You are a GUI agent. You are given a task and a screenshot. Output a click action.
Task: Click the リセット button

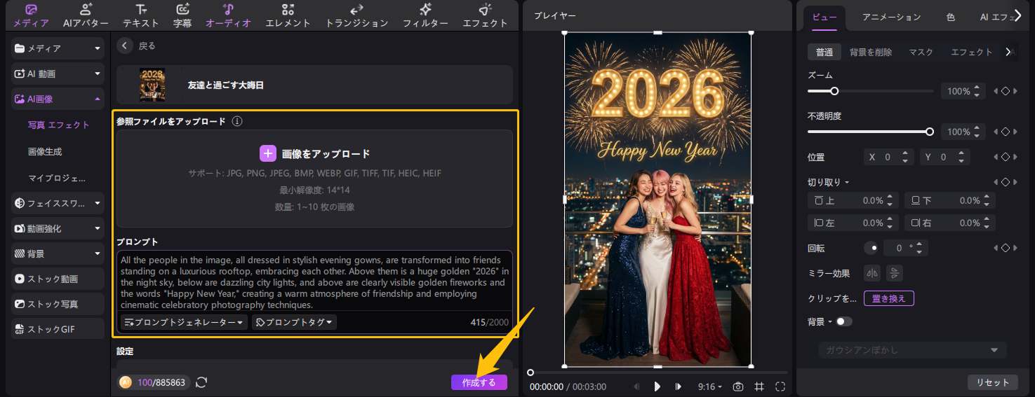(993, 382)
